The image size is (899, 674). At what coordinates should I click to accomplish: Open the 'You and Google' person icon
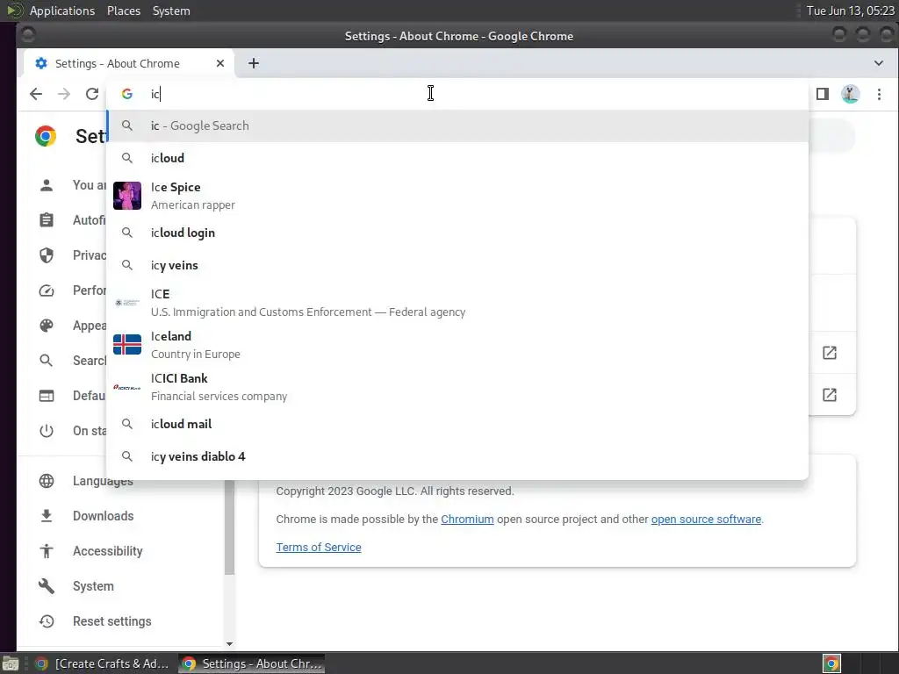pyautogui.click(x=47, y=185)
